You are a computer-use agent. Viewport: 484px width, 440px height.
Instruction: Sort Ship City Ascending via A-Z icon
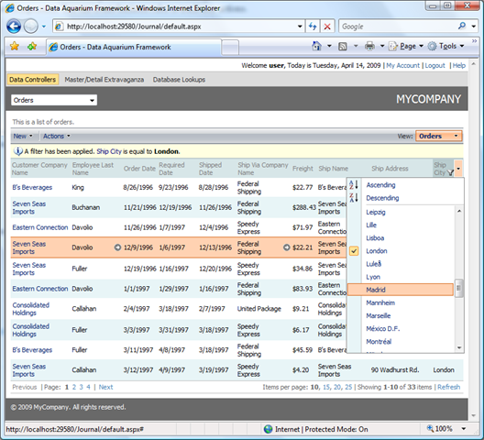[354, 185]
